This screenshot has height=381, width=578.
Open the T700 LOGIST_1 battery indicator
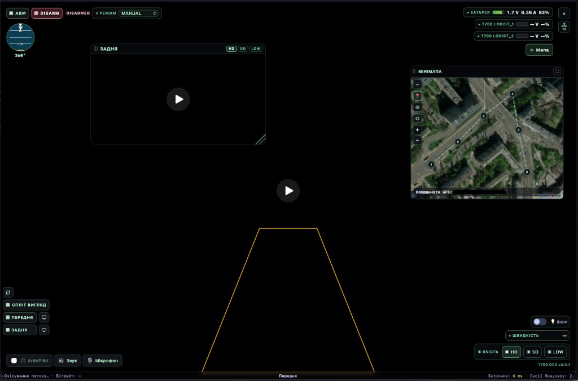pos(514,24)
